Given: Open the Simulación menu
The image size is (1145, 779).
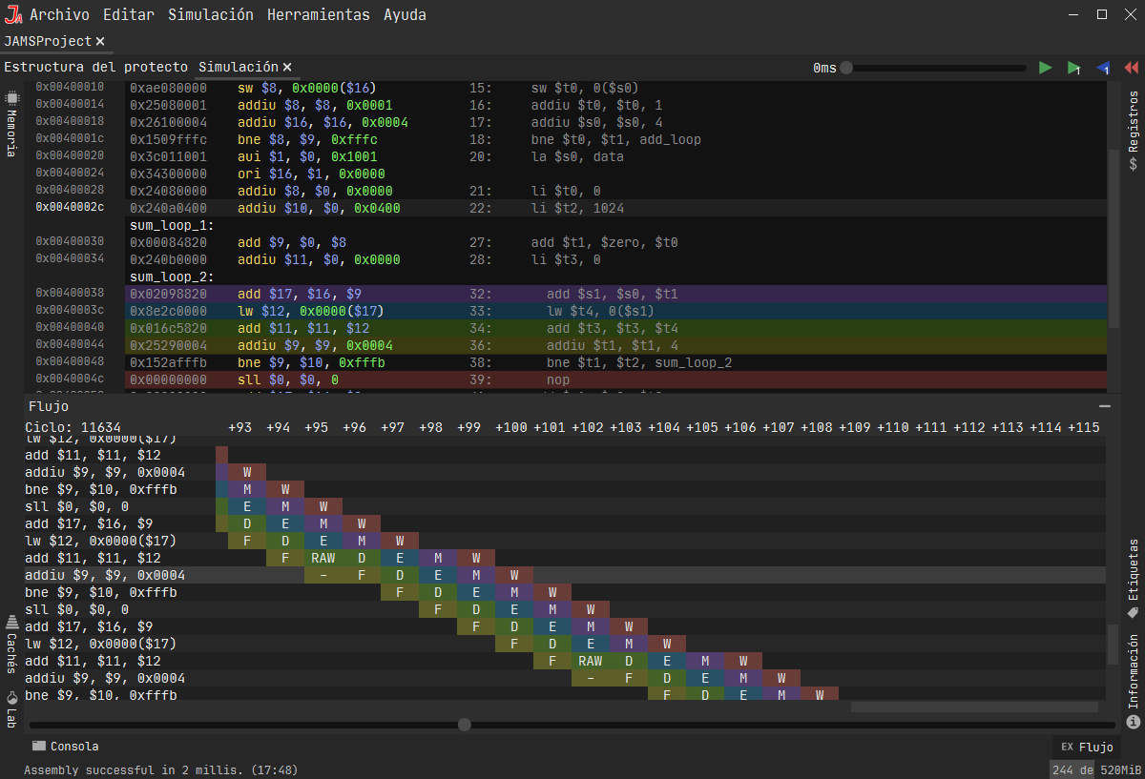Looking at the screenshot, I should [211, 14].
